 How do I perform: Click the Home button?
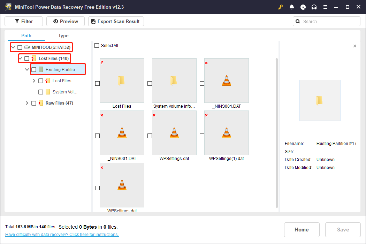[x=302, y=229]
